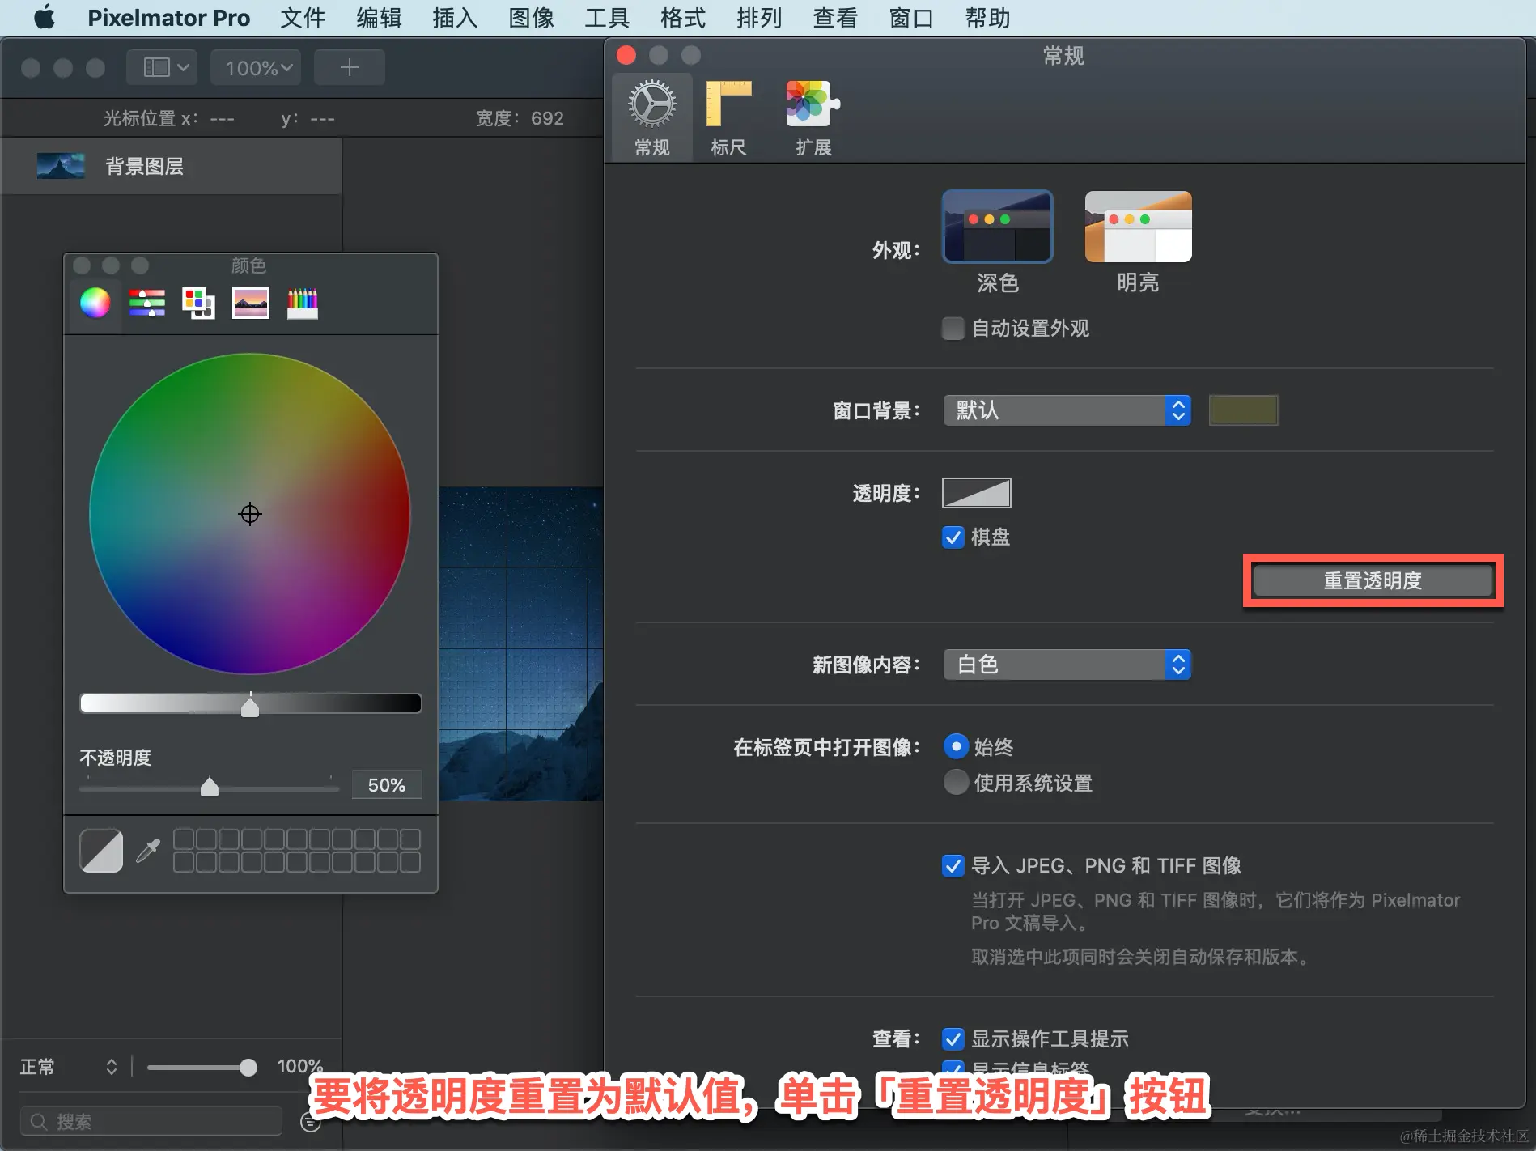
Task: Select the image palettes picker mode
Action: coord(251,304)
